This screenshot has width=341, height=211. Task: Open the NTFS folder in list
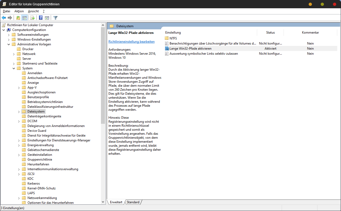173,38
